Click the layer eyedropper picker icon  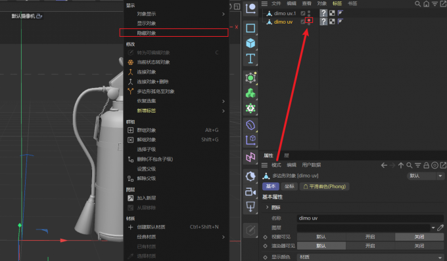(440, 228)
